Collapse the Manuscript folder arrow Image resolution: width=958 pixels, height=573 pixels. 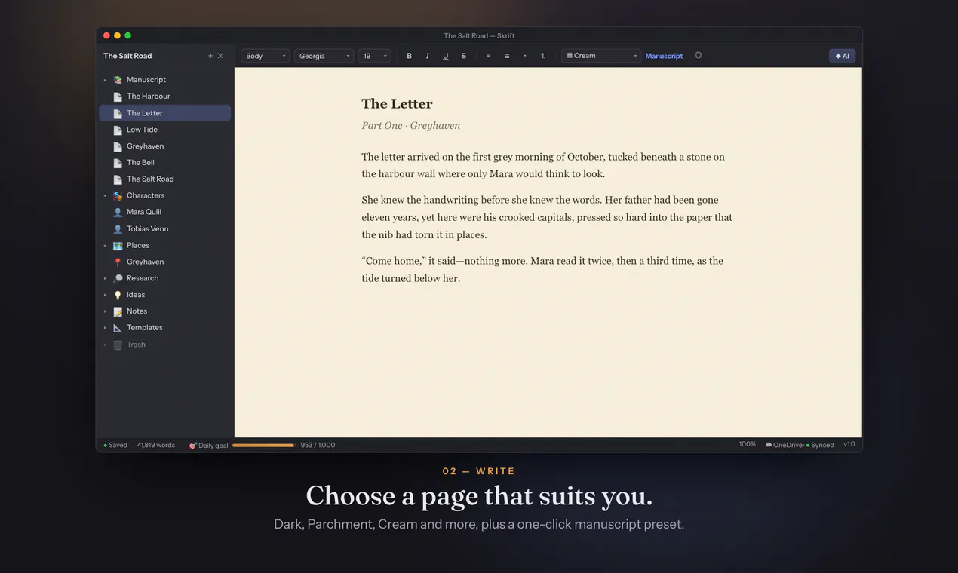coord(105,80)
